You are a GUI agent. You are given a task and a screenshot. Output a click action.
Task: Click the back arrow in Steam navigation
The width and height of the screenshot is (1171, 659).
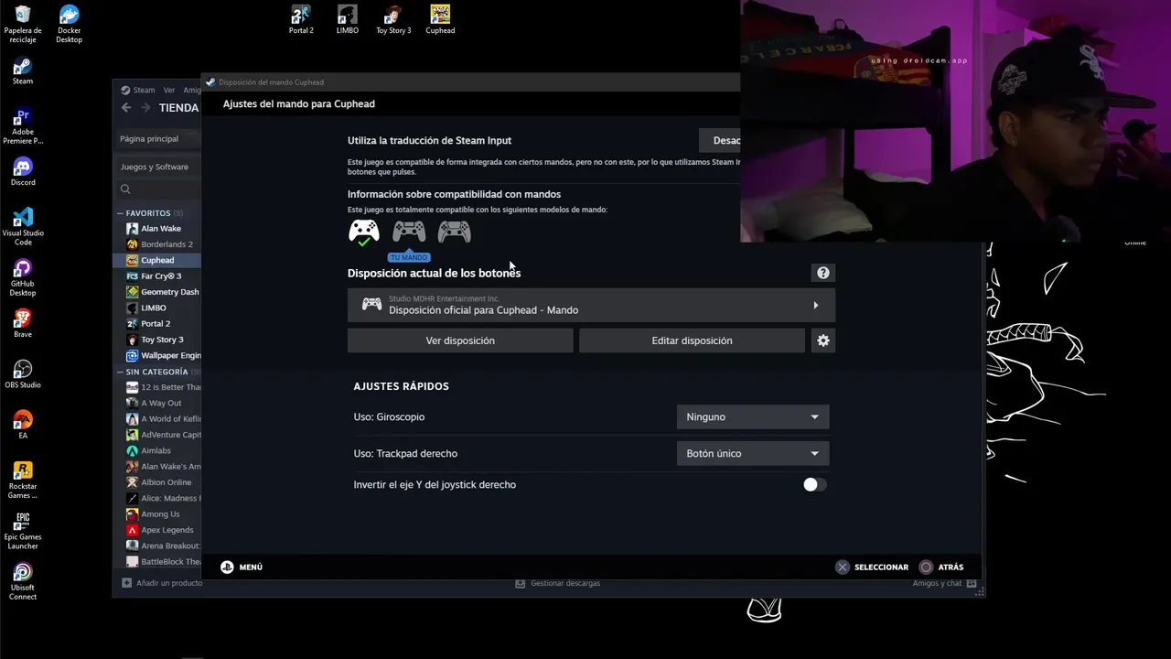tap(126, 108)
